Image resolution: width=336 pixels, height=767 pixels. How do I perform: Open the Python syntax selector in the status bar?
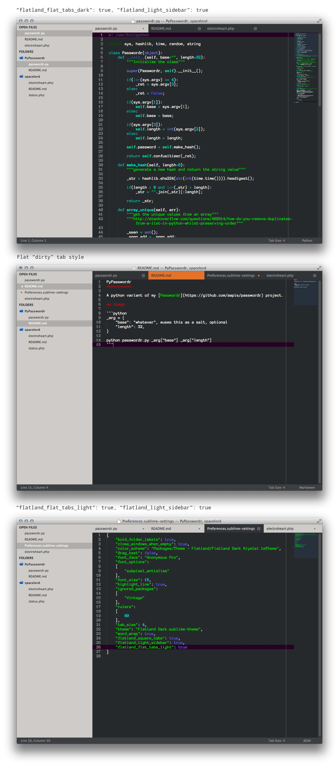[307, 241]
